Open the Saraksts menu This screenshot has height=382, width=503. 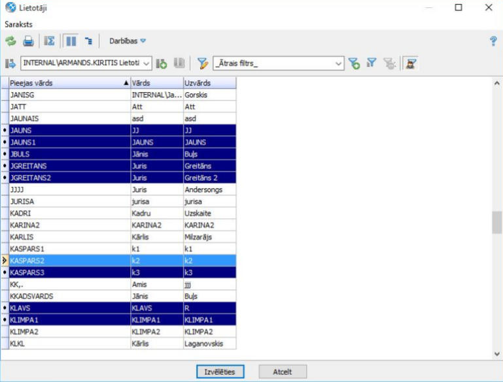coord(18,24)
